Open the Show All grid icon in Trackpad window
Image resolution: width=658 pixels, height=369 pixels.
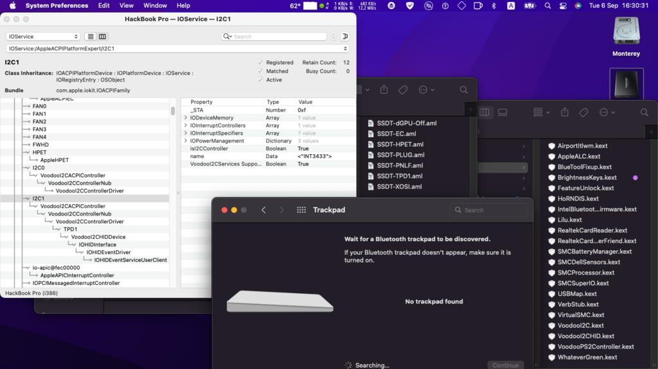pos(301,210)
